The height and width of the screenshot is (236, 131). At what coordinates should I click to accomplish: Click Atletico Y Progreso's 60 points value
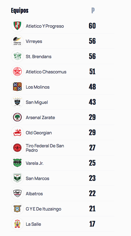92,26
